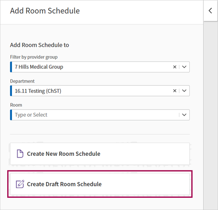
Task: Click the blue indicator bar on Room field
Action: (x=11, y=115)
